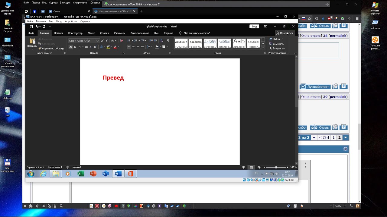Screen dimensions: 387x217
Task: Open the Выделить (Select) dropdown
Action: pos(277,49)
